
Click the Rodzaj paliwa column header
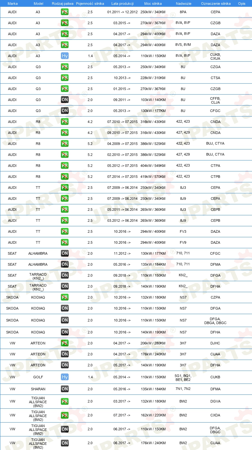pos(63,3)
